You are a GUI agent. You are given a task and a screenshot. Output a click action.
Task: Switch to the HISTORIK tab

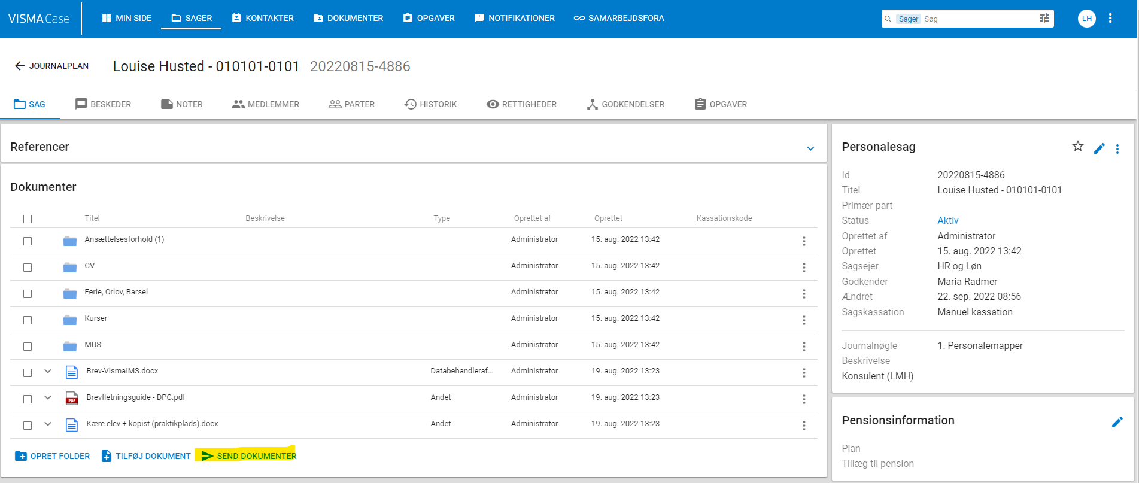pos(431,104)
